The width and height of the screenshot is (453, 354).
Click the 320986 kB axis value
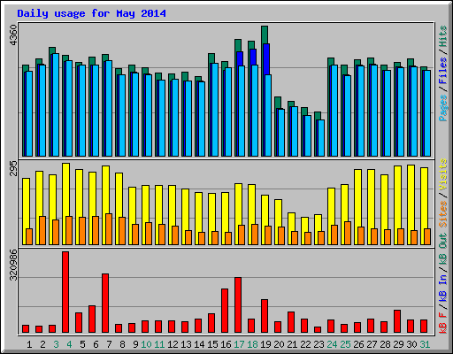click(x=13, y=265)
